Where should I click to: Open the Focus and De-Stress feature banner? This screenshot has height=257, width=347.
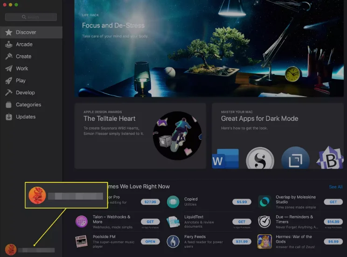(209, 48)
